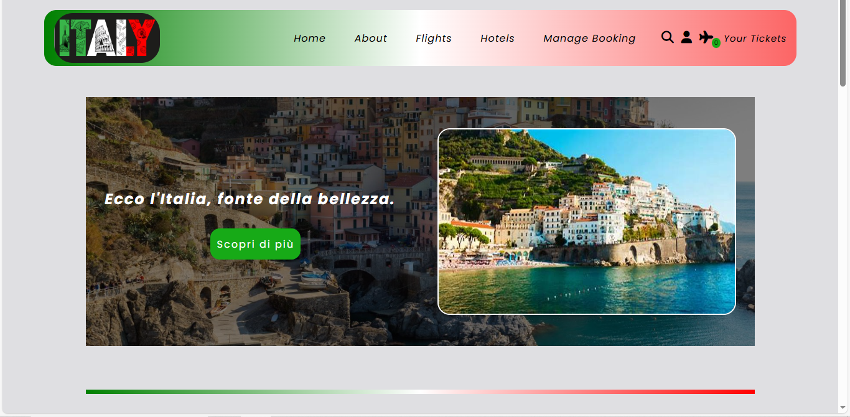850x417 pixels.
Task: Click the Scopri di più button
Action: pos(255,244)
